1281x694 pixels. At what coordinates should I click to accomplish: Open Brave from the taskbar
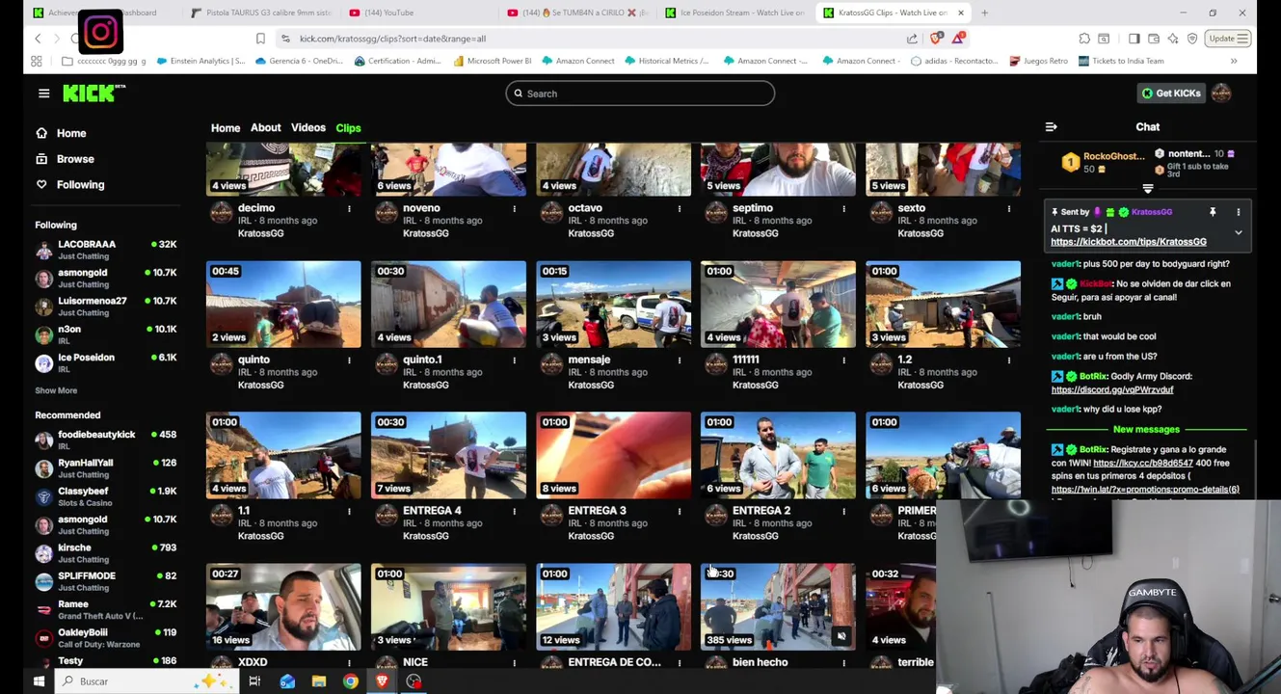click(x=382, y=681)
